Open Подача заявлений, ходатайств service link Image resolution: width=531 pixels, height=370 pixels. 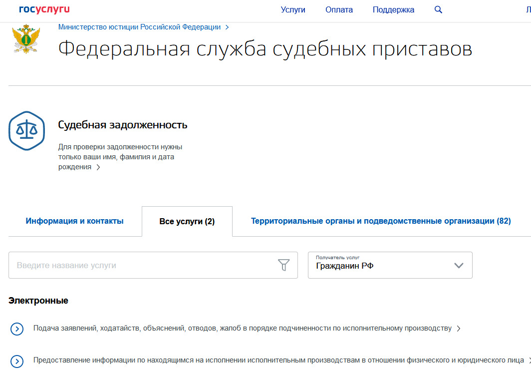242,329
